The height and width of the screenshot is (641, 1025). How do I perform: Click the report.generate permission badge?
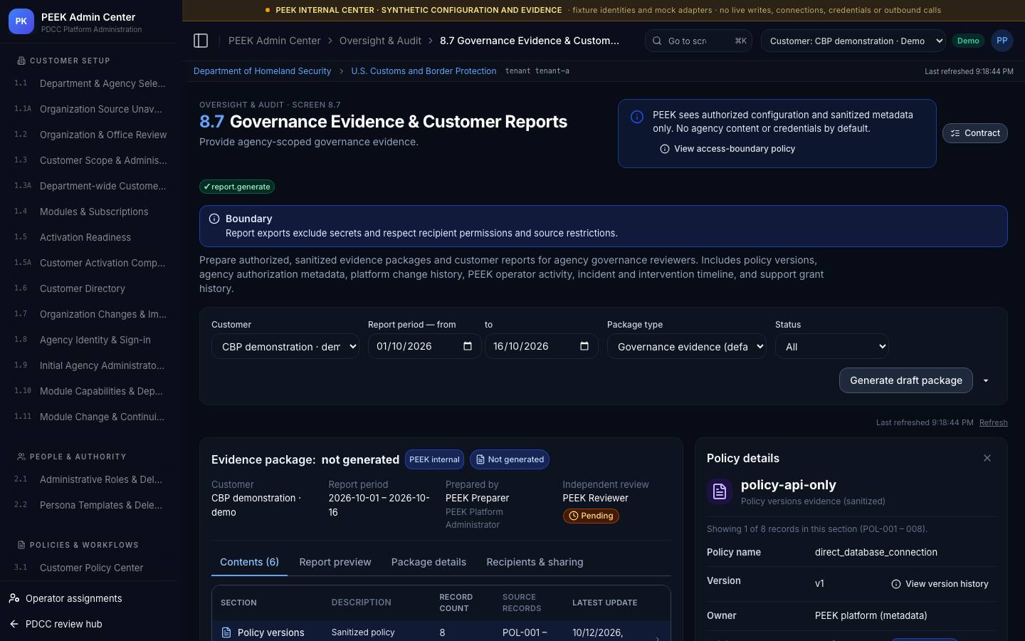[x=237, y=187]
